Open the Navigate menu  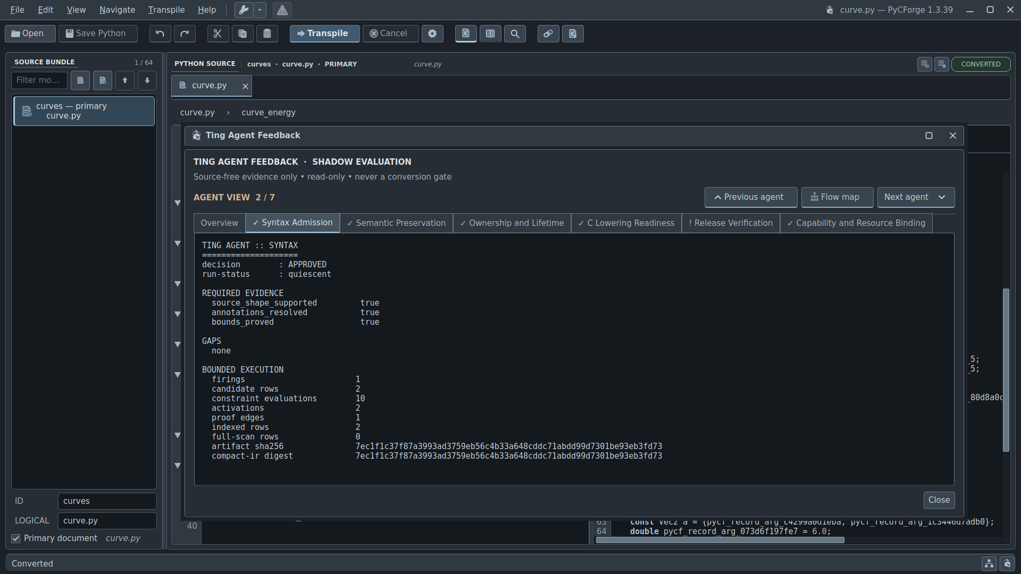click(x=117, y=10)
